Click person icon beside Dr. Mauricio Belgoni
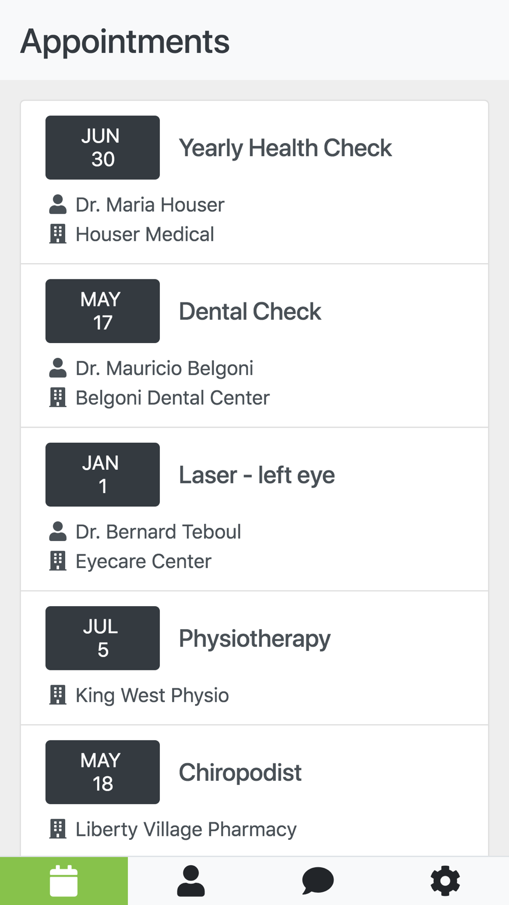 (x=58, y=368)
